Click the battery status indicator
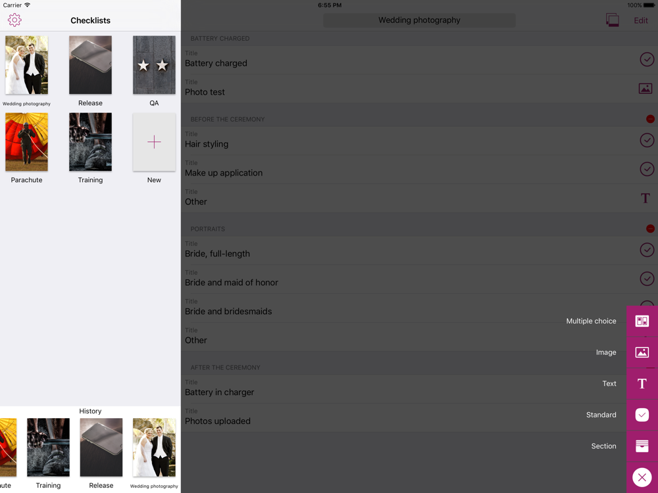This screenshot has height=493, width=658. point(649,5)
